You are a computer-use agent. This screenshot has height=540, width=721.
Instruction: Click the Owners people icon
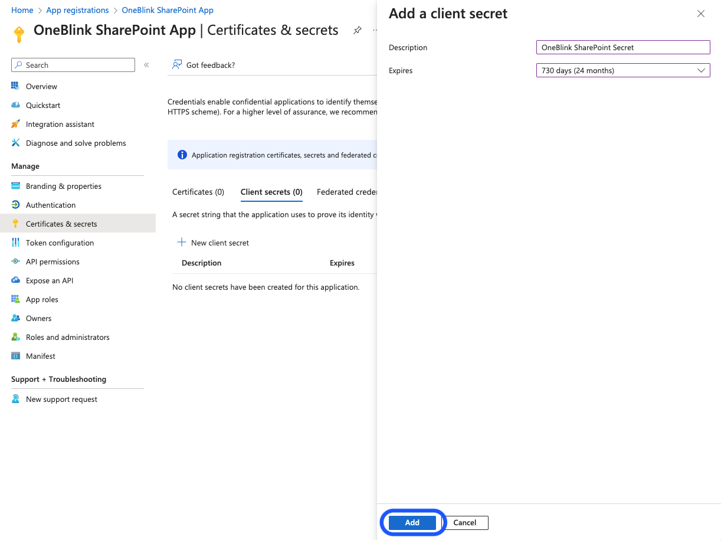point(15,318)
